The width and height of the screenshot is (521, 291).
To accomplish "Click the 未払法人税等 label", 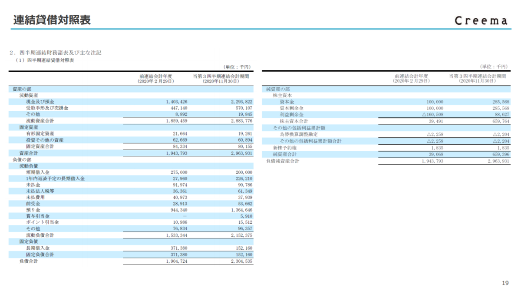I will (x=40, y=191).
